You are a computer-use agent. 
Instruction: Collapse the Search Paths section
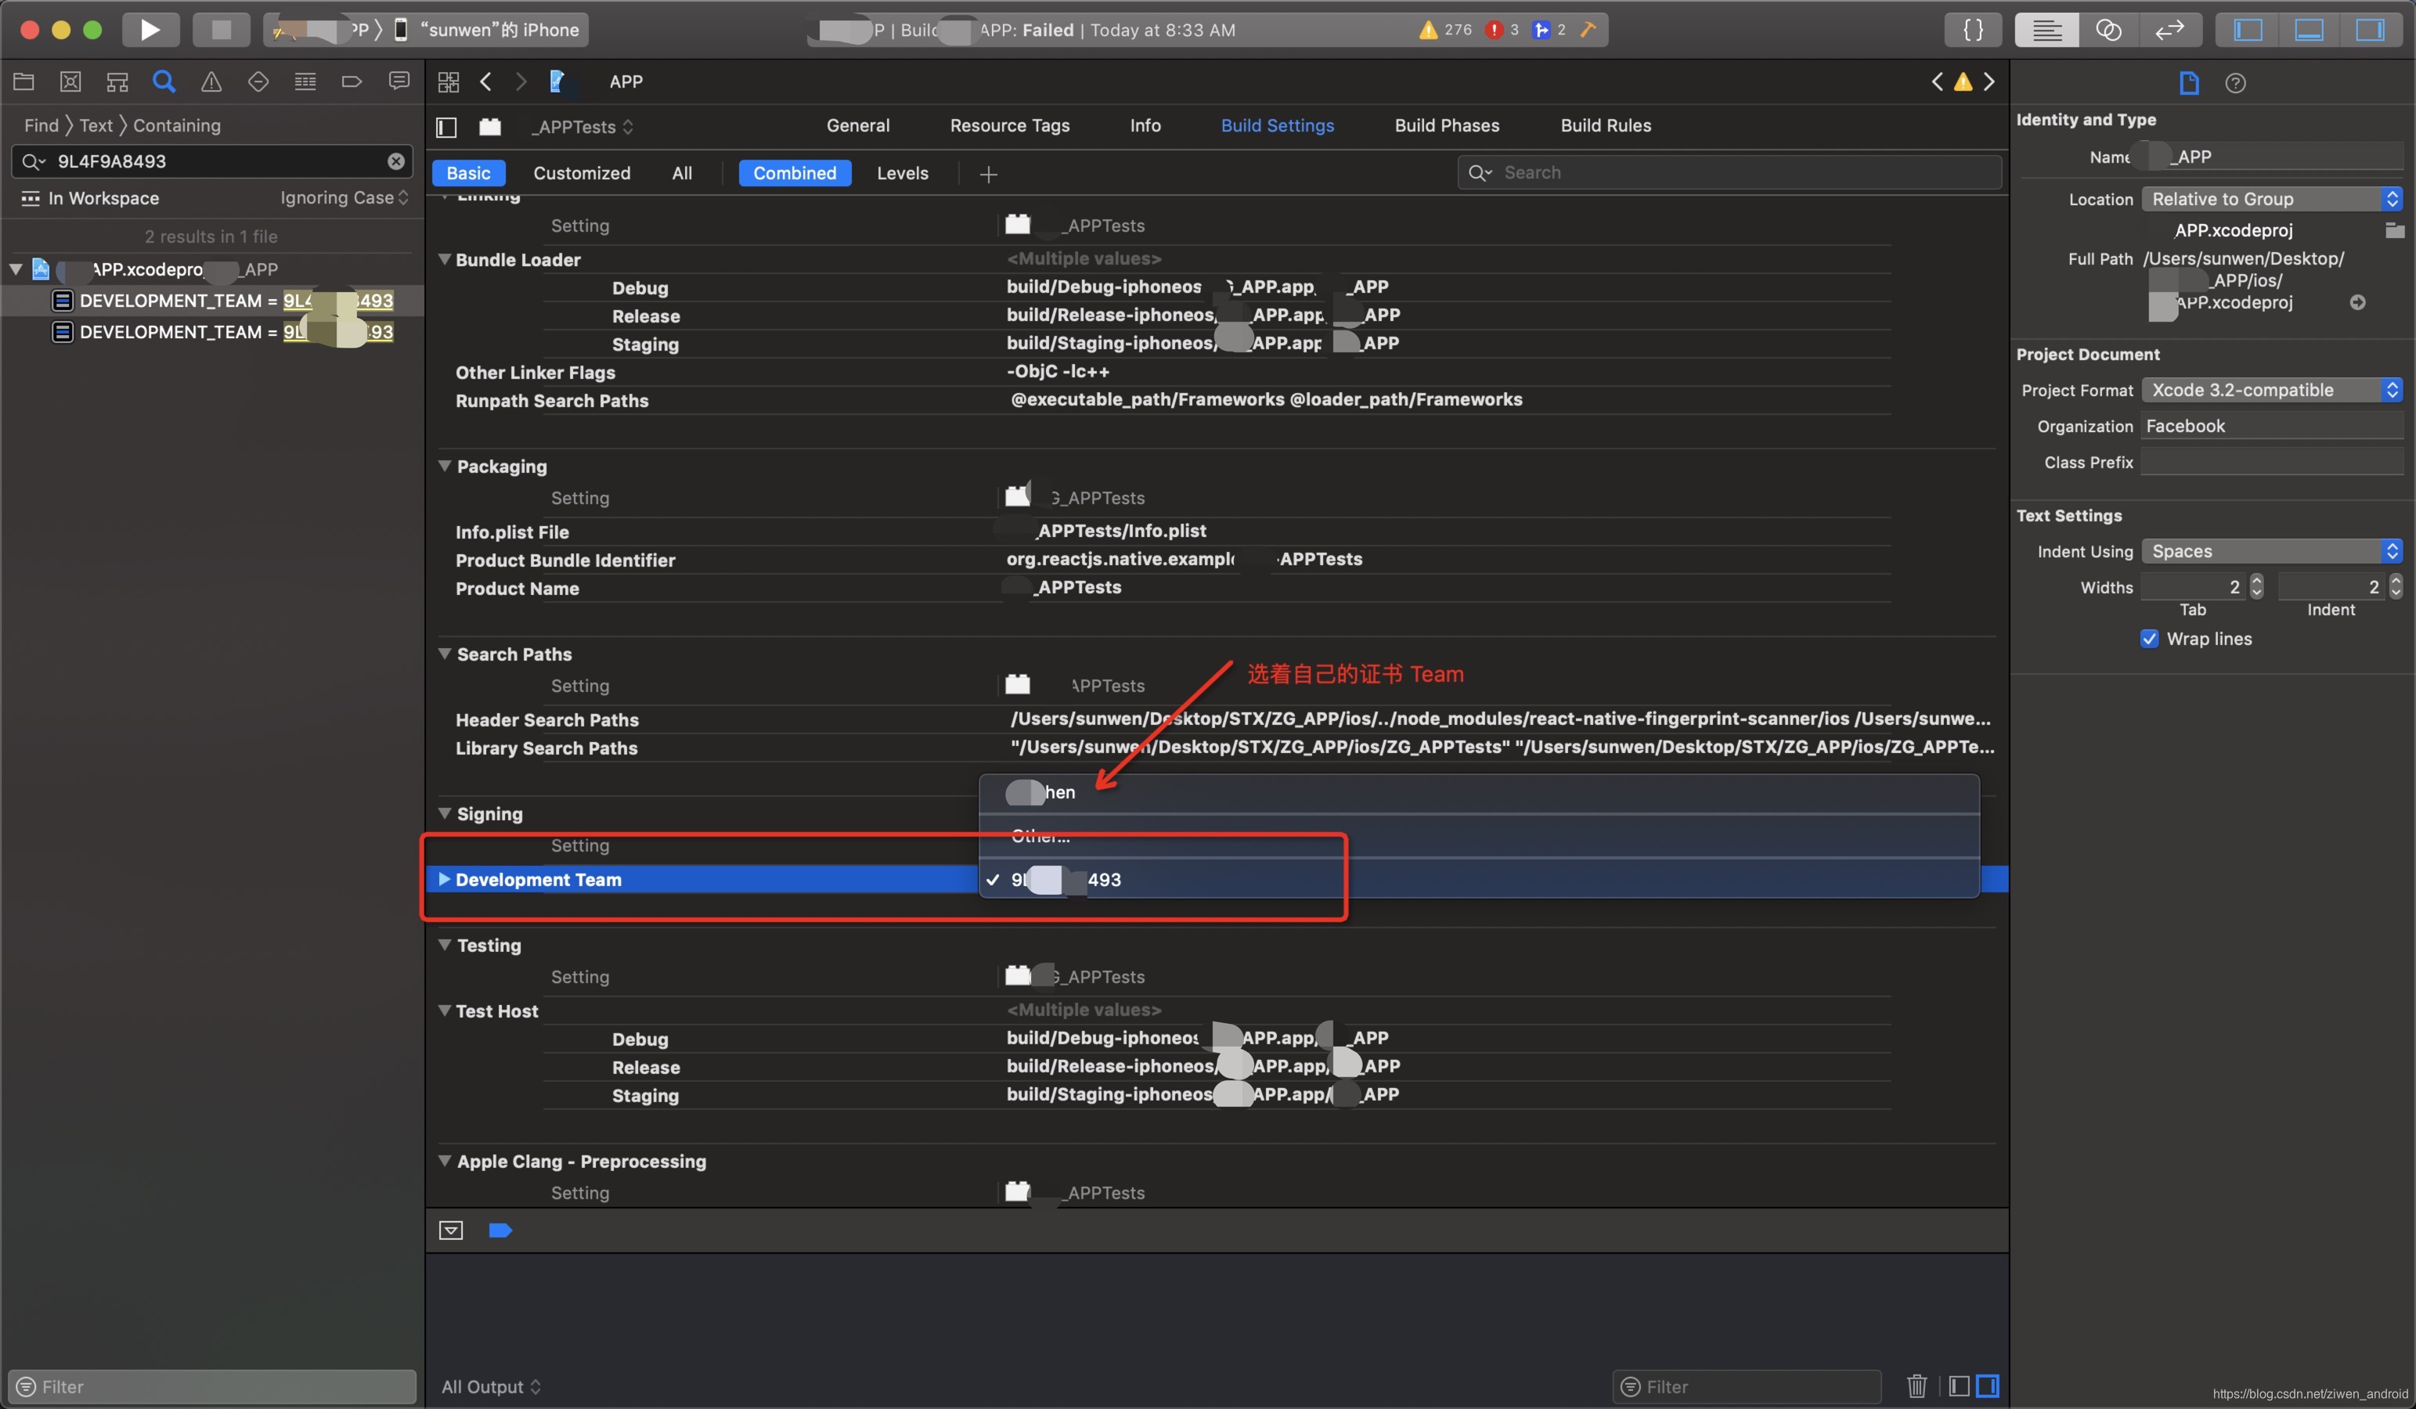445,654
